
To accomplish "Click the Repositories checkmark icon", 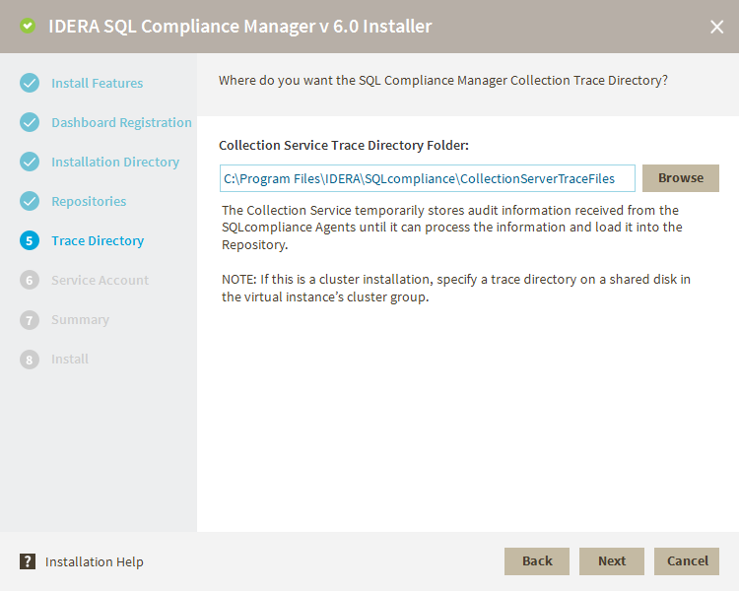I will pyautogui.click(x=30, y=201).
